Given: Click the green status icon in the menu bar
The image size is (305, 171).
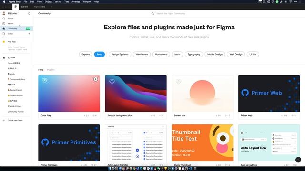Looking at the screenshot, I should (x=277, y=2).
